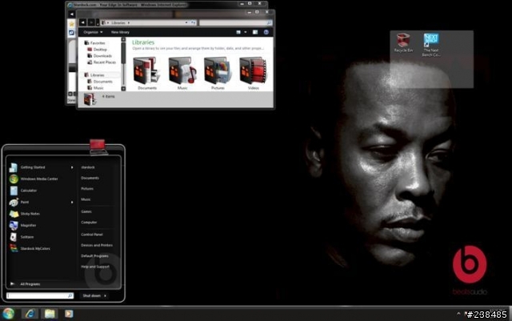Viewport: 512px width, 321px height.
Task: Show hidden tray icons arrow
Action: (x=458, y=314)
